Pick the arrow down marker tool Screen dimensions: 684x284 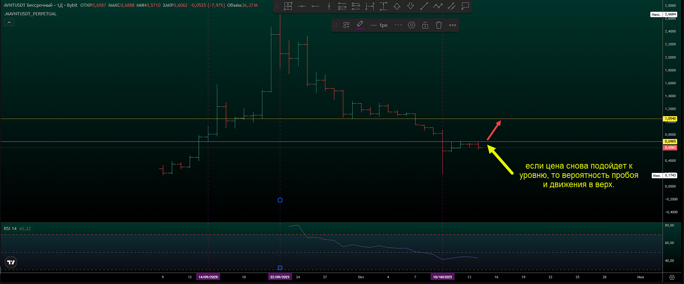point(411,6)
